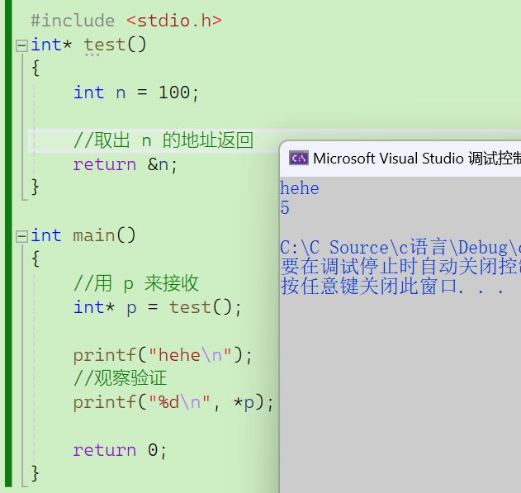The width and height of the screenshot is (521, 493).
Task: Click the comment //用 p 来接收
Action: (136, 283)
